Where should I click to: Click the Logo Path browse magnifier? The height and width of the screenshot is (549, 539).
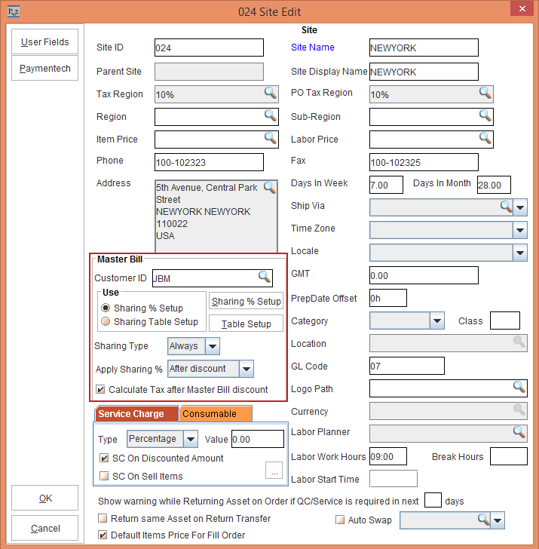pos(519,387)
